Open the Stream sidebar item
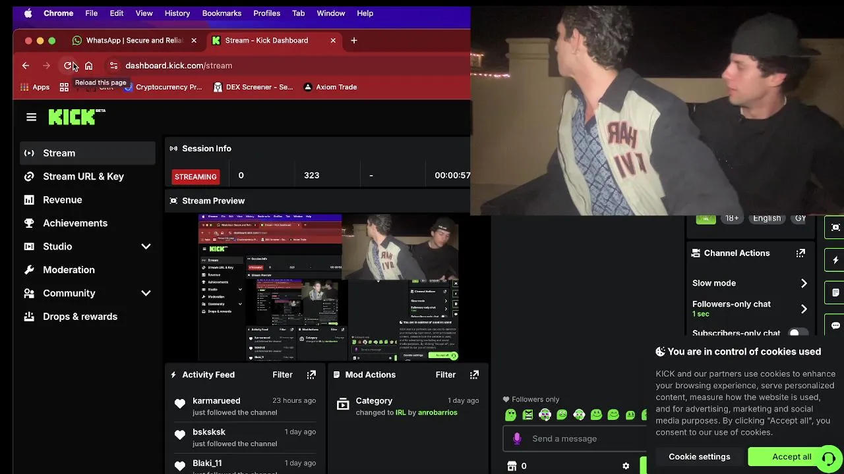Image resolution: width=844 pixels, height=474 pixels. (88, 153)
